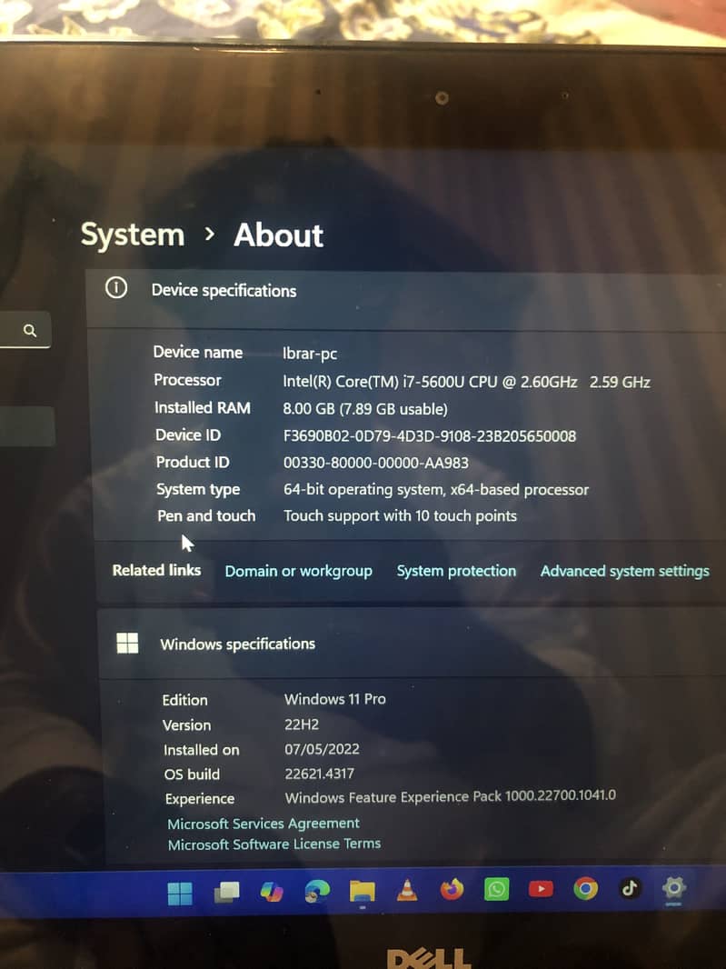This screenshot has height=969, width=726.
Task: Click the settings search magnifier icon
Action: 30,331
